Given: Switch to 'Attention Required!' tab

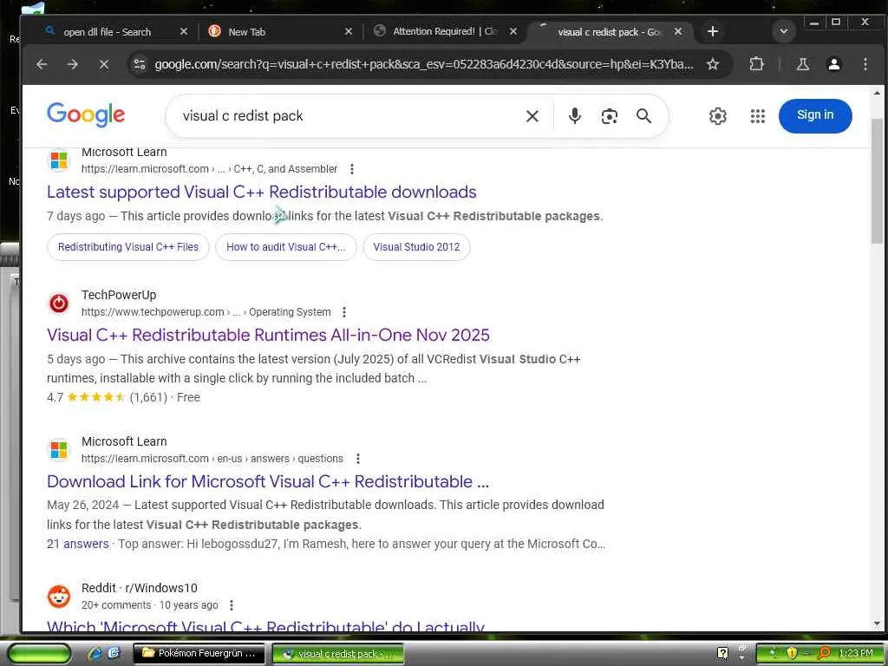Looking at the screenshot, I should coord(445,32).
